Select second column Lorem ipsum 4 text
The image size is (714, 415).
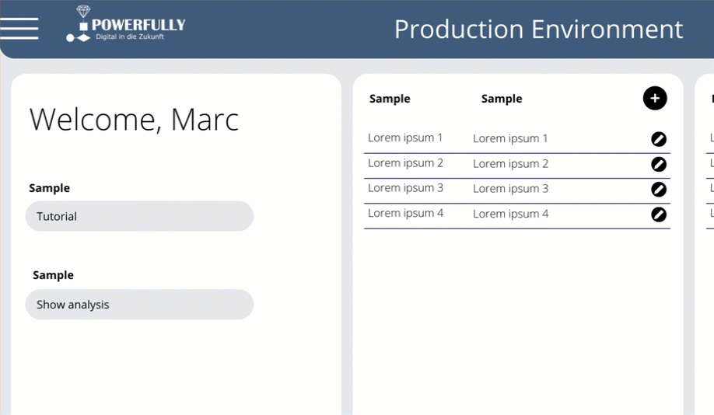click(510, 214)
